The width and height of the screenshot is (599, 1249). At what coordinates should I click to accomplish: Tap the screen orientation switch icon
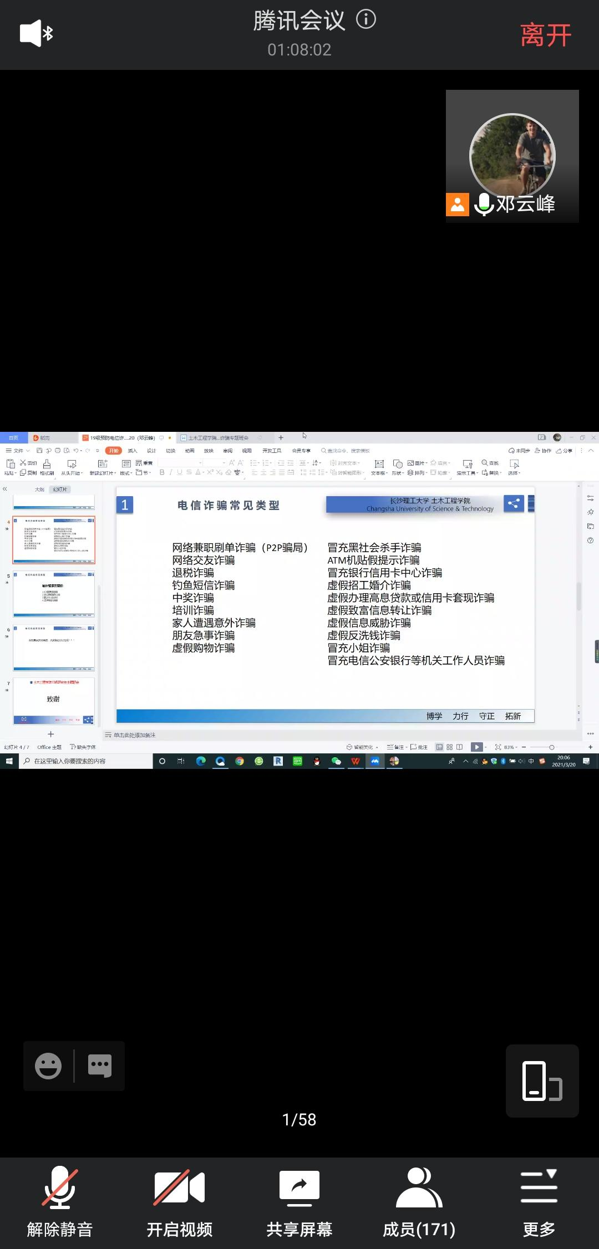tap(542, 1080)
